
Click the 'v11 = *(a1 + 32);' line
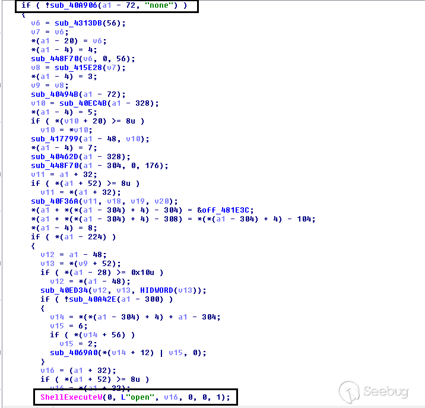click(x=81, y=192)
